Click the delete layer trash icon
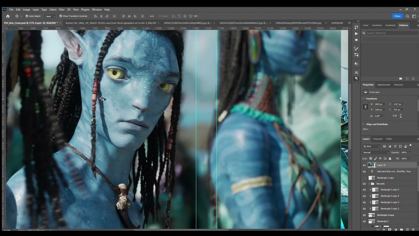The width and height of the screenshot is (419, 236). 413,229
